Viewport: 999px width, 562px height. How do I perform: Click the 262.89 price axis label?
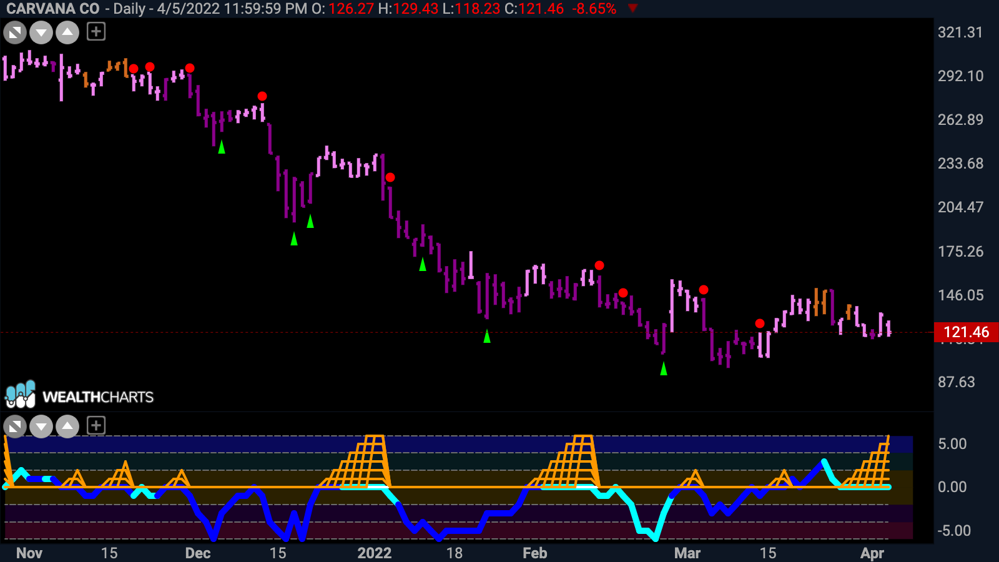[x=960, y=120]
